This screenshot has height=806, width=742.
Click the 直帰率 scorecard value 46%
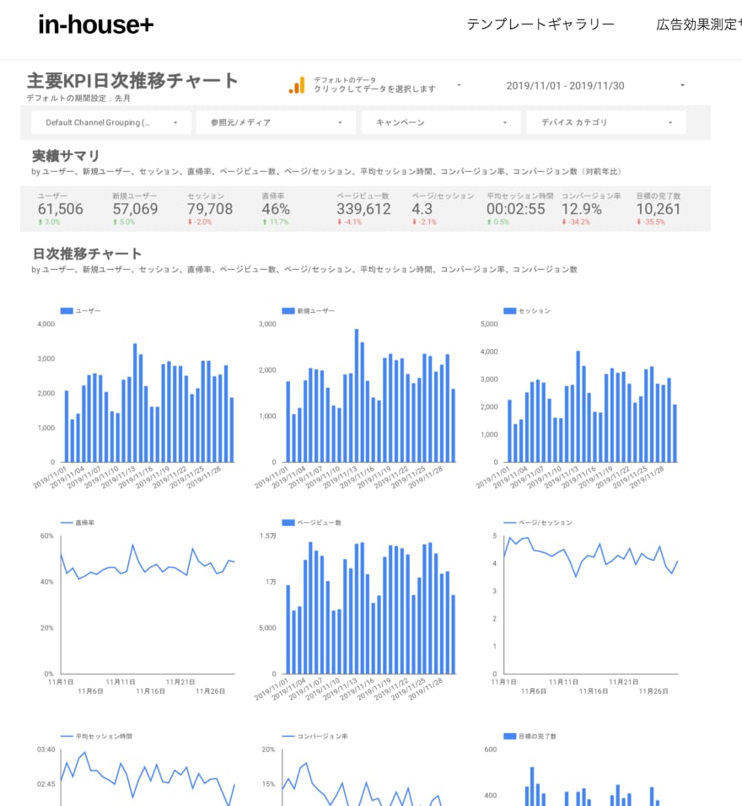click(276, 209)
